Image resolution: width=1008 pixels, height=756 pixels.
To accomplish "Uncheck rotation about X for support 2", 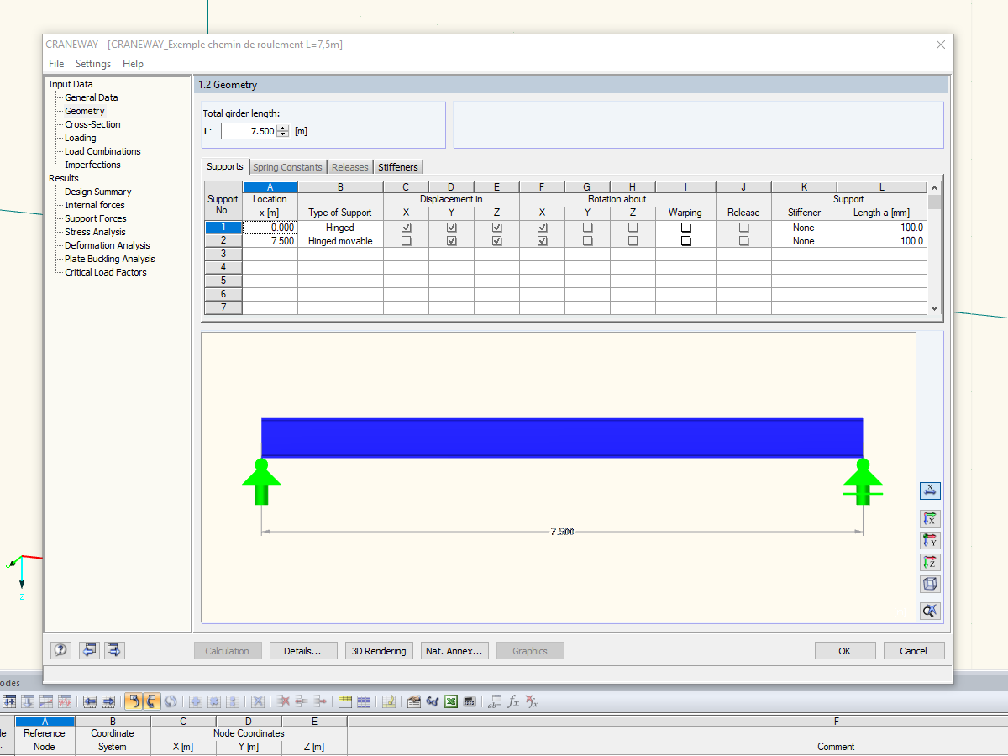I will pyautogui.click(x=543, y=241).
